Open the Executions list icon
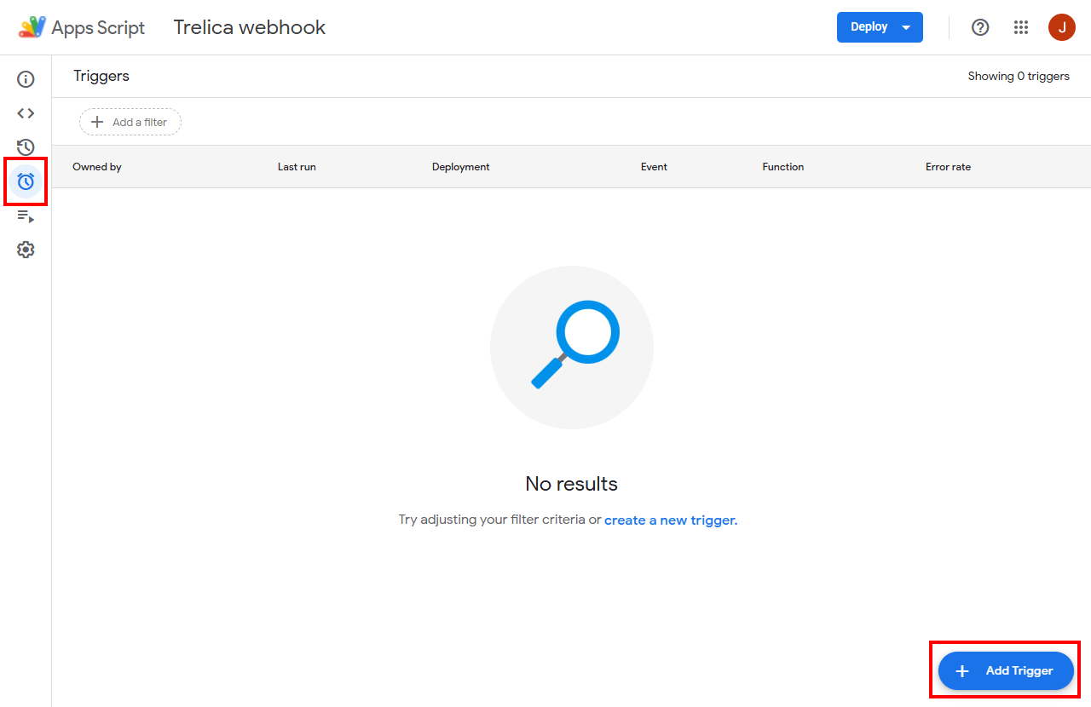 point(26,216)
